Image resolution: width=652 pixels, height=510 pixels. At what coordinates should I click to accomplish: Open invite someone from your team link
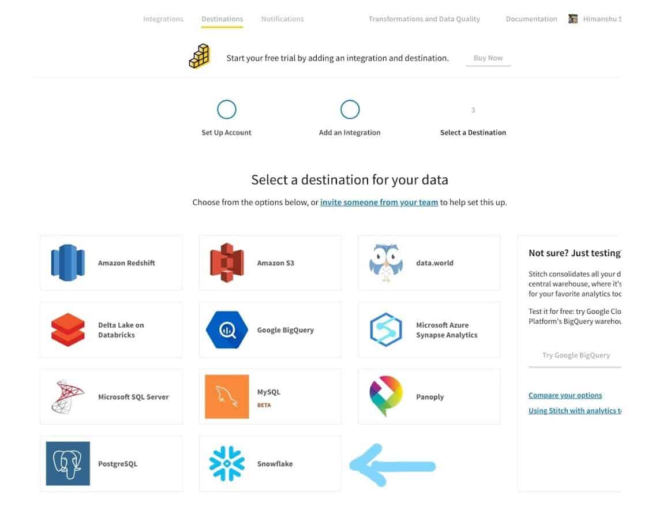point(379,202)
